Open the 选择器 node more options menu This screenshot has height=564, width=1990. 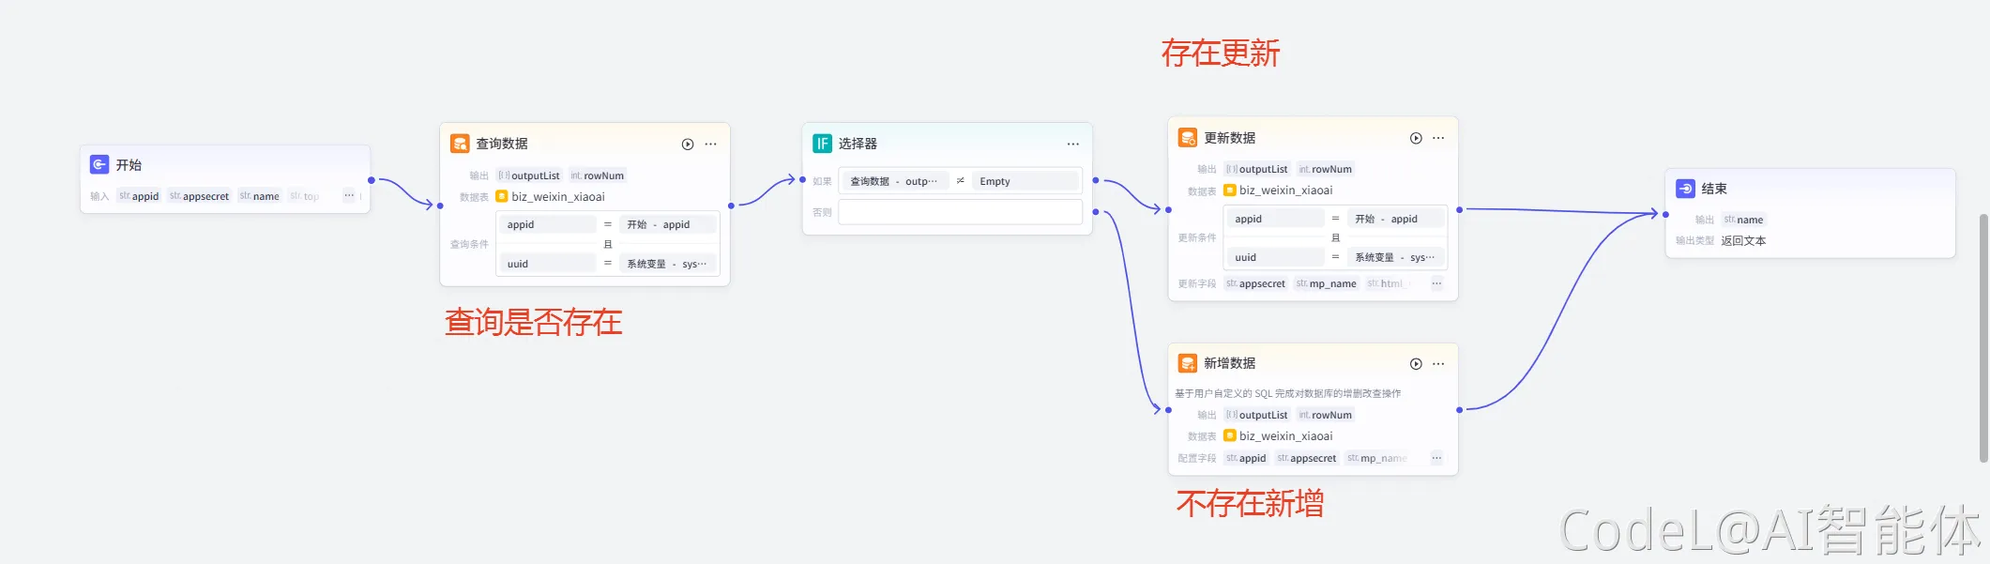click(x=1072, y=145)
